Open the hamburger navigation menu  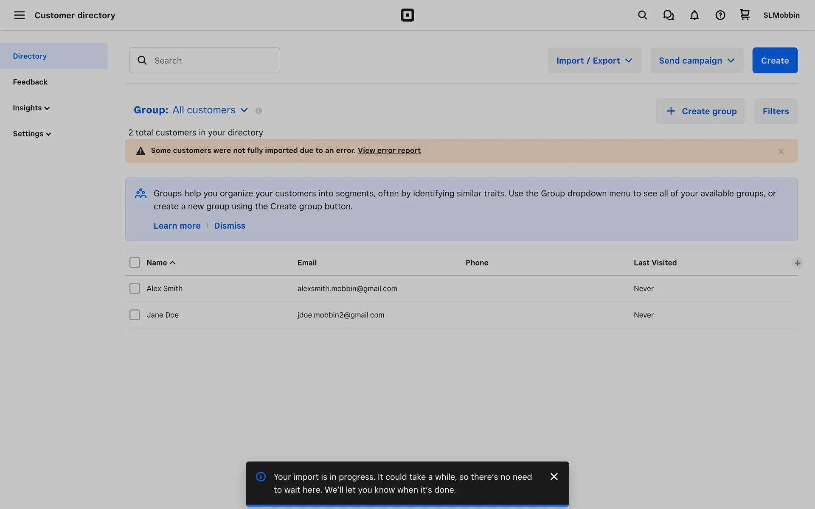pos(19,15)
